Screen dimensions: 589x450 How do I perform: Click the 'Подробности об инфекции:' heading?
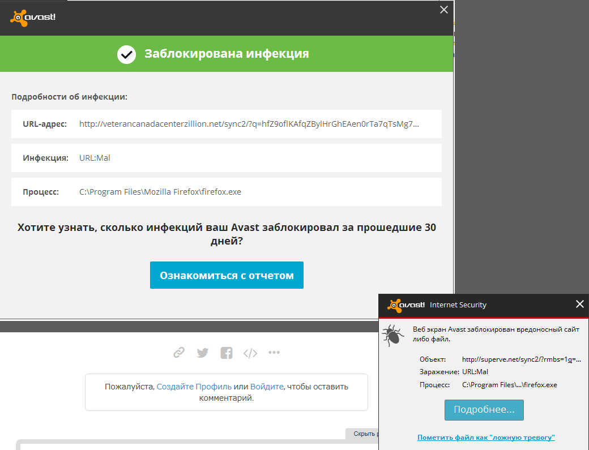pyautogui.click(x=70, y=97)
